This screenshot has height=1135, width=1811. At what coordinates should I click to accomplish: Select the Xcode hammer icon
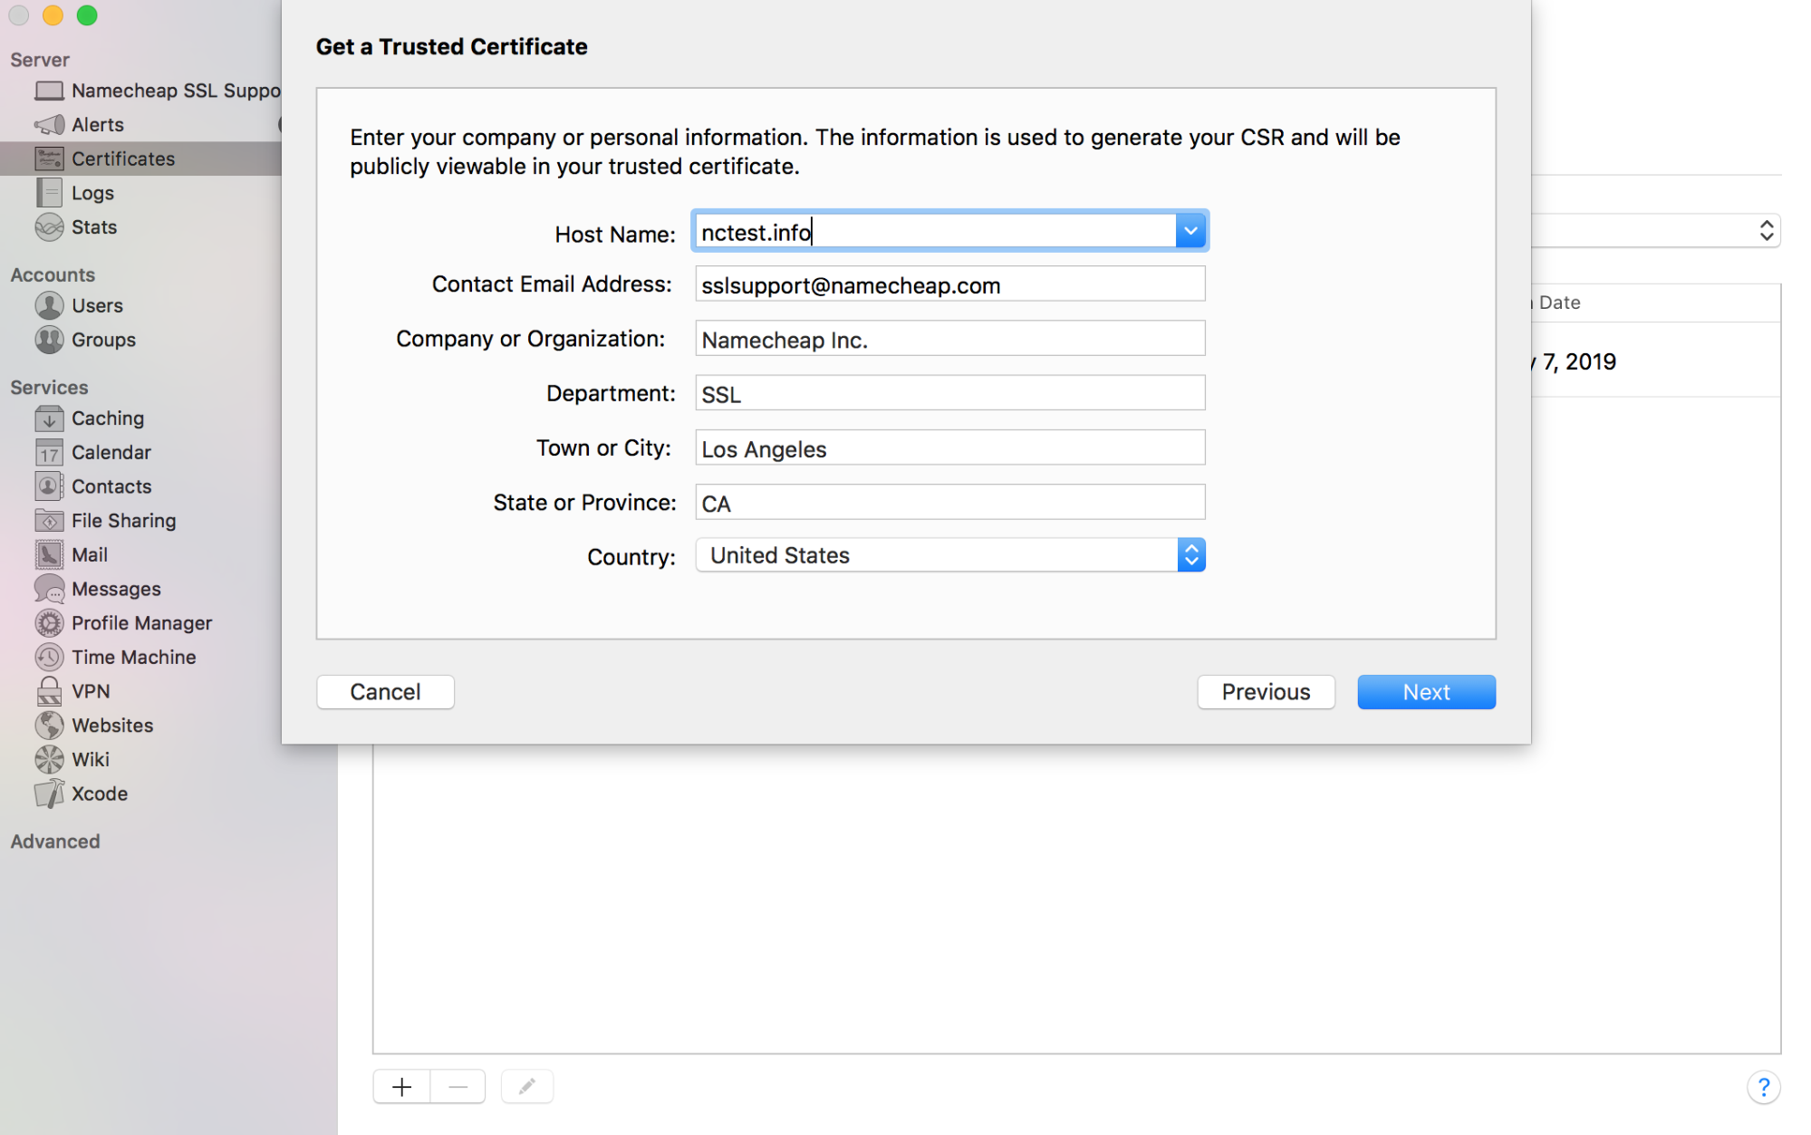[x=49, y=794]
